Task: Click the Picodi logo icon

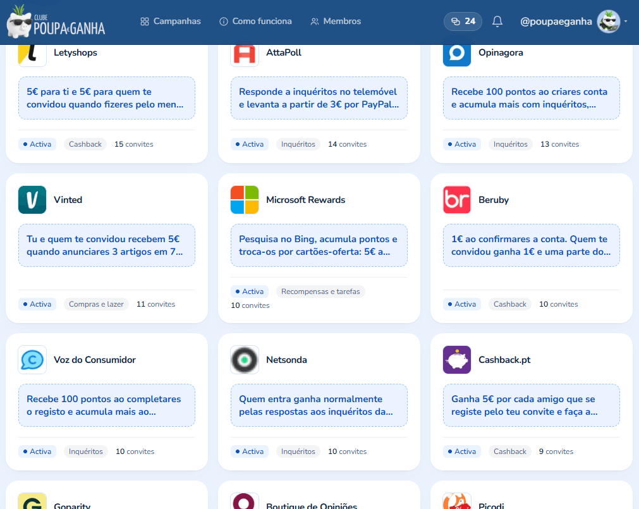Action: click(457, 501)
